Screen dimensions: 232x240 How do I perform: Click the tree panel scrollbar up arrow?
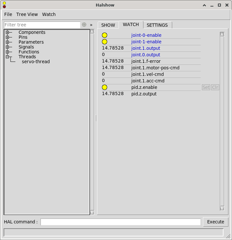(92, 31)
